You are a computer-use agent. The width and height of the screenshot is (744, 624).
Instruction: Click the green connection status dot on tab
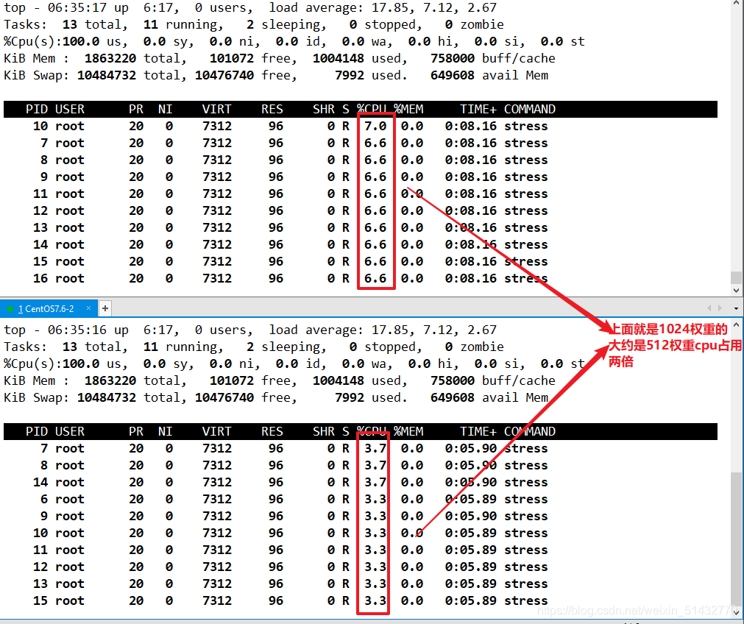[x=10, y=309]
